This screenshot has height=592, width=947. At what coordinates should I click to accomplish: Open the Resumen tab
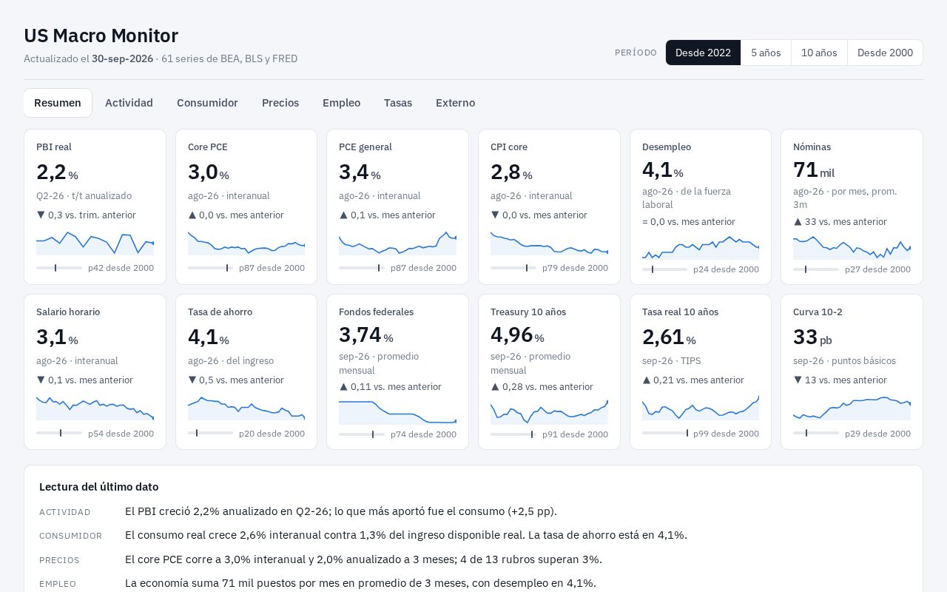tap(58, 103)
